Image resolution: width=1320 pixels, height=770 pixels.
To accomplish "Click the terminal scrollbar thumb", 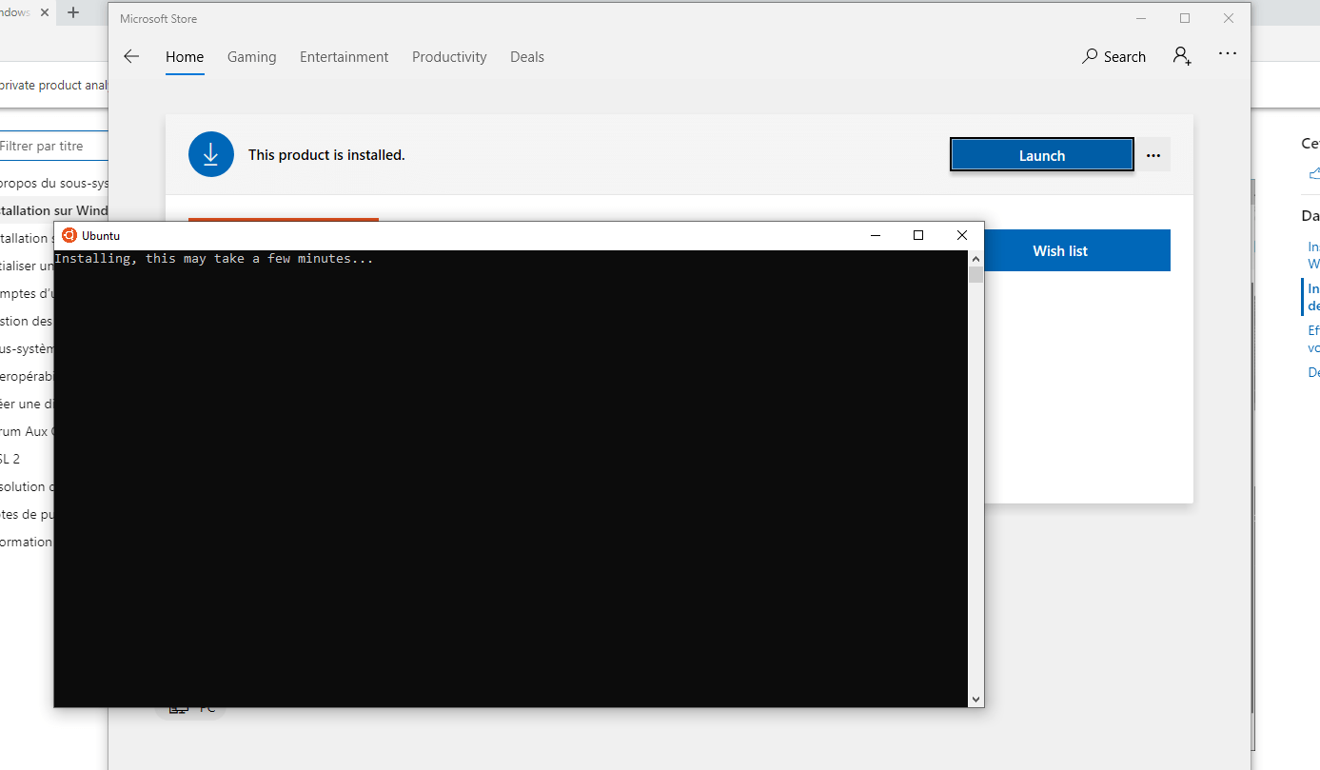I will pos(975,275).
